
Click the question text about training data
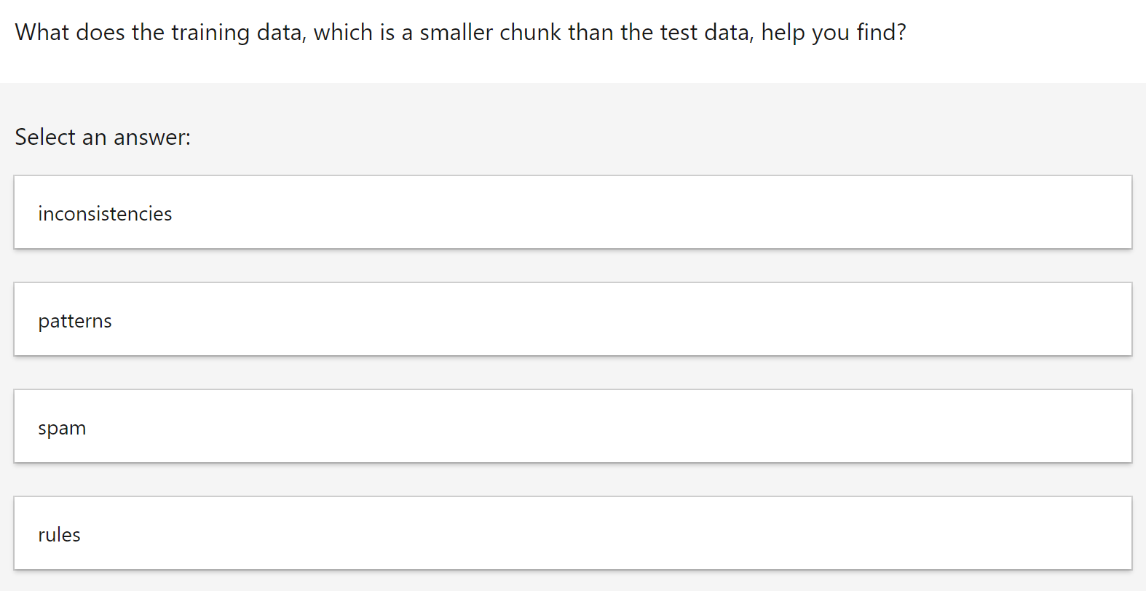460,33
